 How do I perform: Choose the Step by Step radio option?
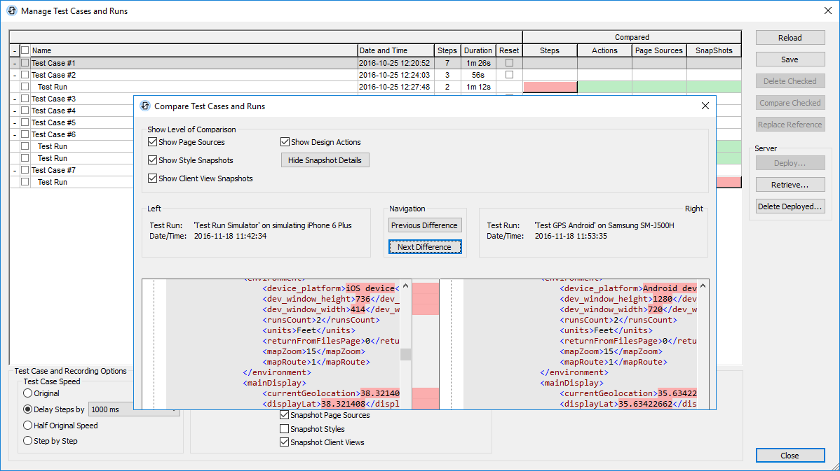click(x=28, y=441)
